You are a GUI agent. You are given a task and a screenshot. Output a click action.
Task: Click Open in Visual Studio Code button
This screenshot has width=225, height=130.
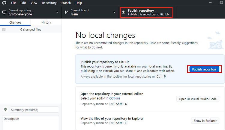click(198, 99)
